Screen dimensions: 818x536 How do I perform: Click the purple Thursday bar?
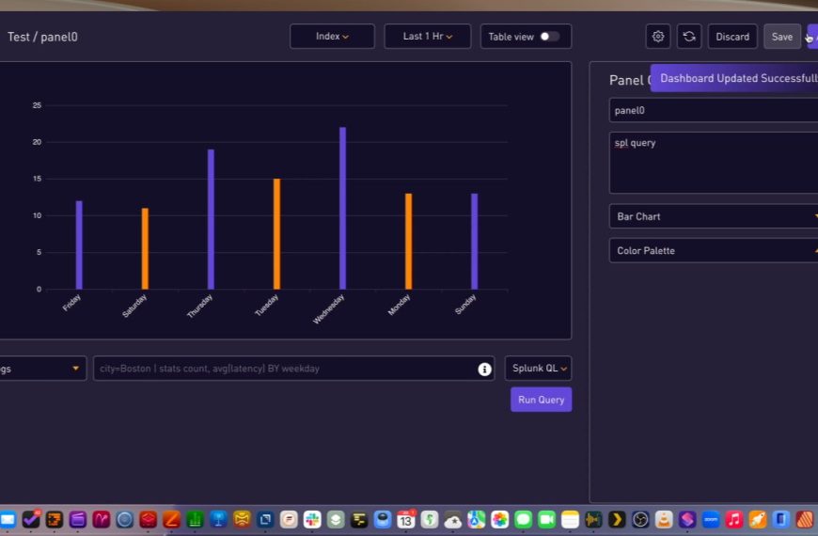coord(211,219)
